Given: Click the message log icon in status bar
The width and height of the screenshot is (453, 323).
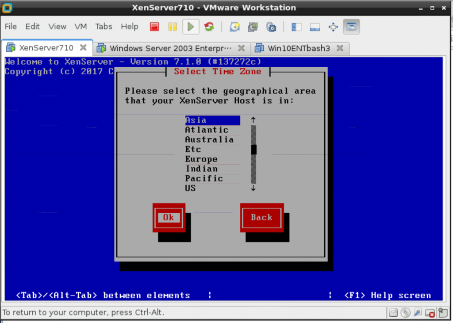Looking at the screenshot, I should point(442,312).
